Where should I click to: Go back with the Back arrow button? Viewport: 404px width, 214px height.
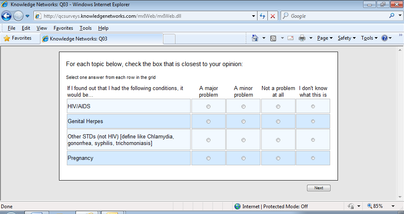click(7, 16)
